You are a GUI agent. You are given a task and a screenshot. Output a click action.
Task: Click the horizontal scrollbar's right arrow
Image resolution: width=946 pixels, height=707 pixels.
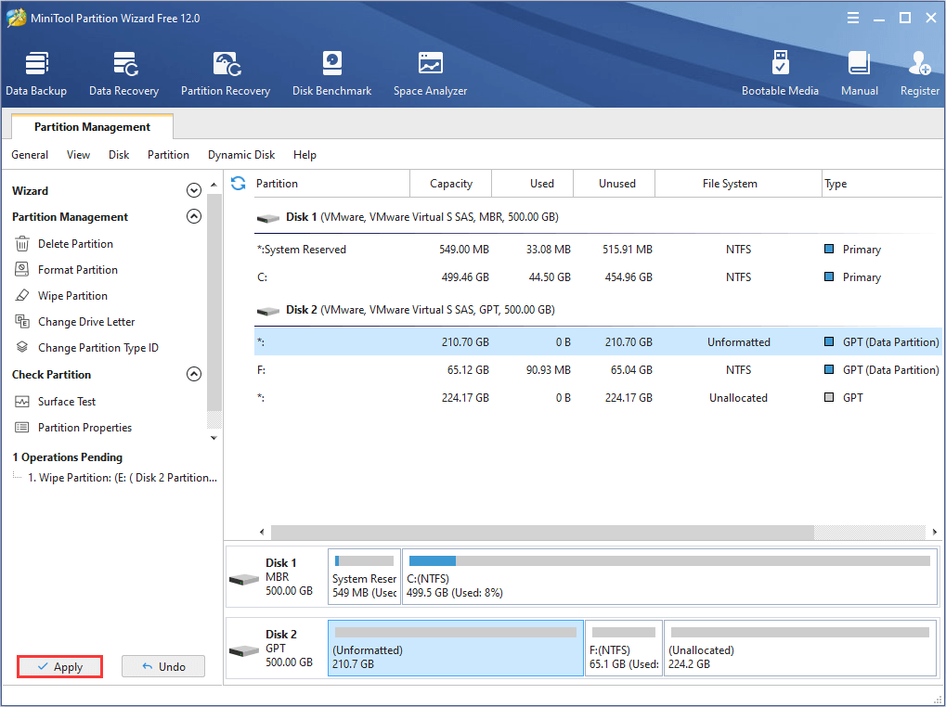point(934,532)
